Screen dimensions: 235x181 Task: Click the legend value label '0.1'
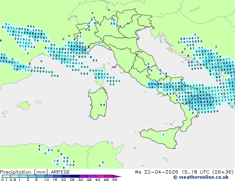(4, 180)
